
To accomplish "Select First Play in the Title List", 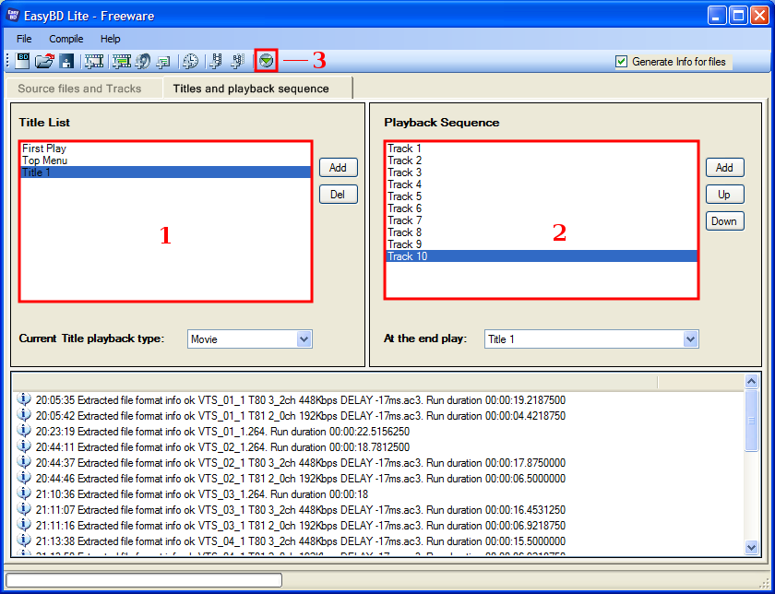I will pos(166,148).
